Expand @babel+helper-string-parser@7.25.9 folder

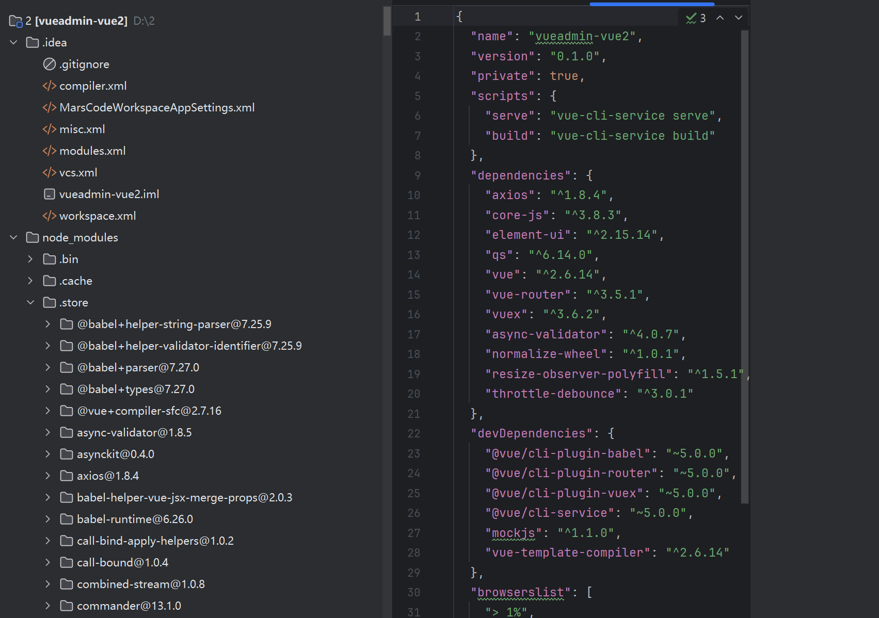point(48,324)
